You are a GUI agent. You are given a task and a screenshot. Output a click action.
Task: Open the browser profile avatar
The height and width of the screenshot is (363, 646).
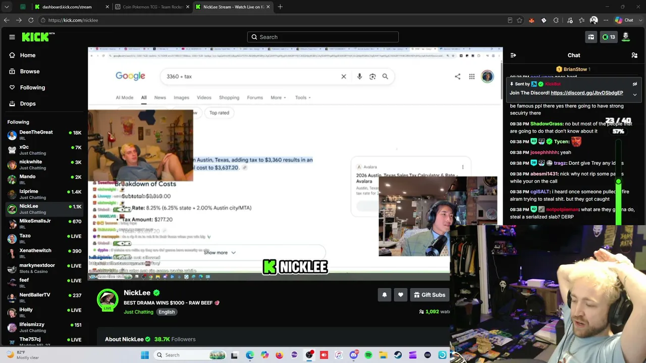pos(594,20)
